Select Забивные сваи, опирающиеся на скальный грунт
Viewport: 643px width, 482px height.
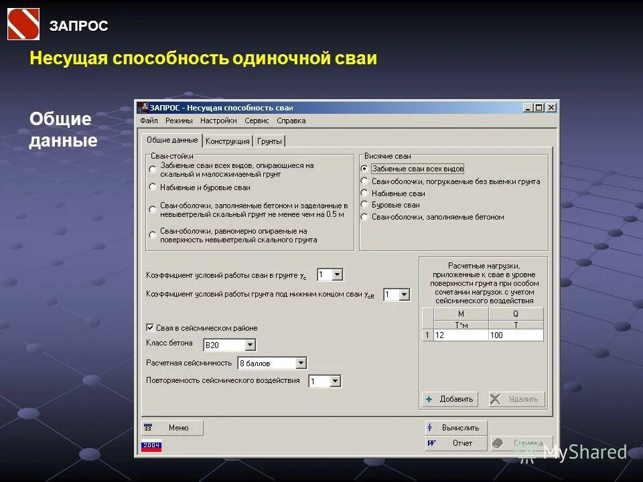point(153,169)
